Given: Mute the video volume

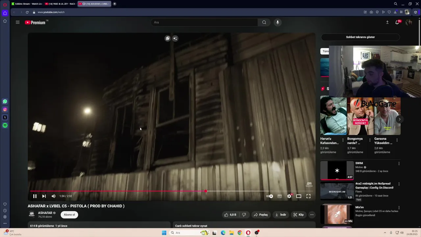Looking at the screenshot, I should pos(53,196).
